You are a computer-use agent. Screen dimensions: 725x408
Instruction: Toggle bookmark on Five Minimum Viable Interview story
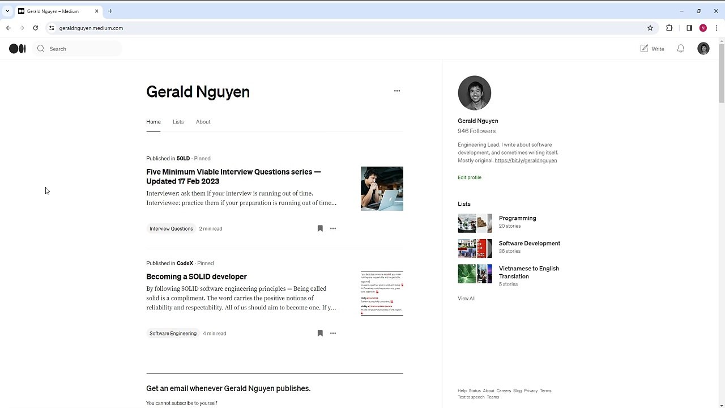click(320, 228)
